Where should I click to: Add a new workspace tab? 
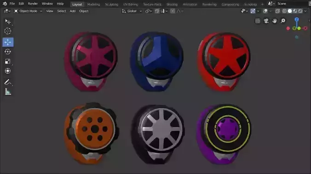point(262,4)
